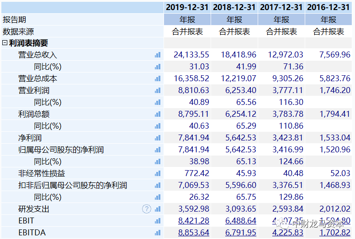
Task: Select the 2016-12-31 column header
Action: [329, 7]
